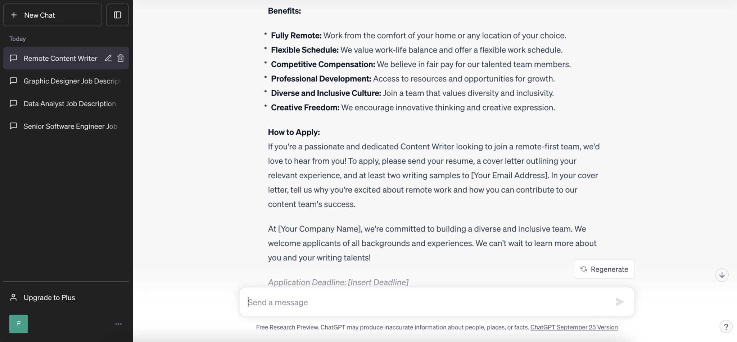Select Upgrade to Plus
The height and width of the screenshot is (342, 737).
pyautogui.click(x=49, y=297)
